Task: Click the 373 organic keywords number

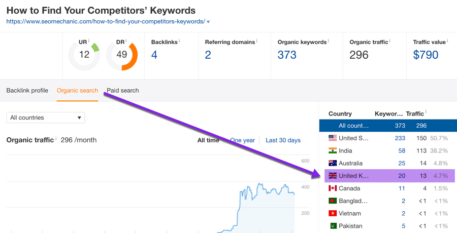Action: pyautogui.click(x=287, y=55)
